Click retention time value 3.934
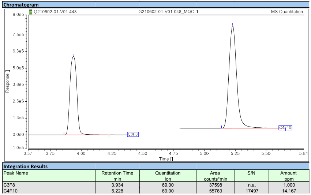 point(117,185)
